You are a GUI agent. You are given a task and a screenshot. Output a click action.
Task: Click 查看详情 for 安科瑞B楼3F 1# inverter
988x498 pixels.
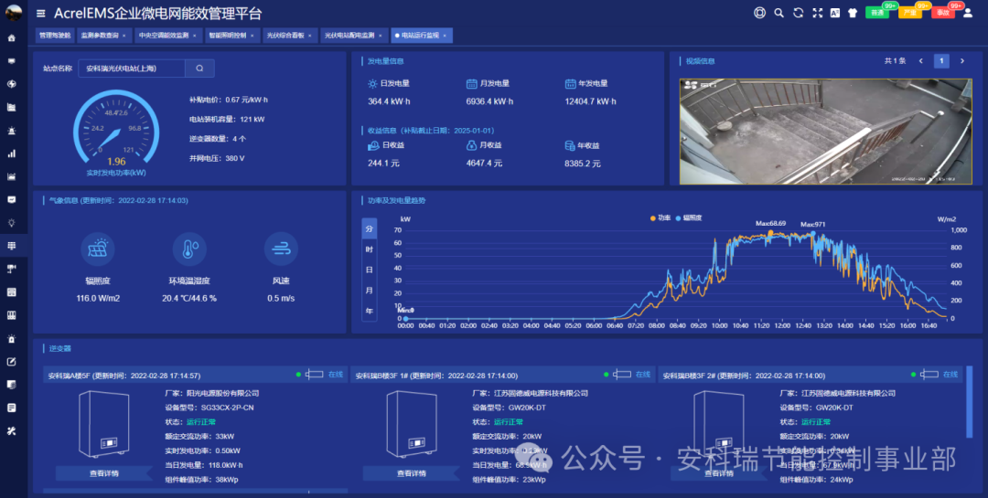click(412, 473)
